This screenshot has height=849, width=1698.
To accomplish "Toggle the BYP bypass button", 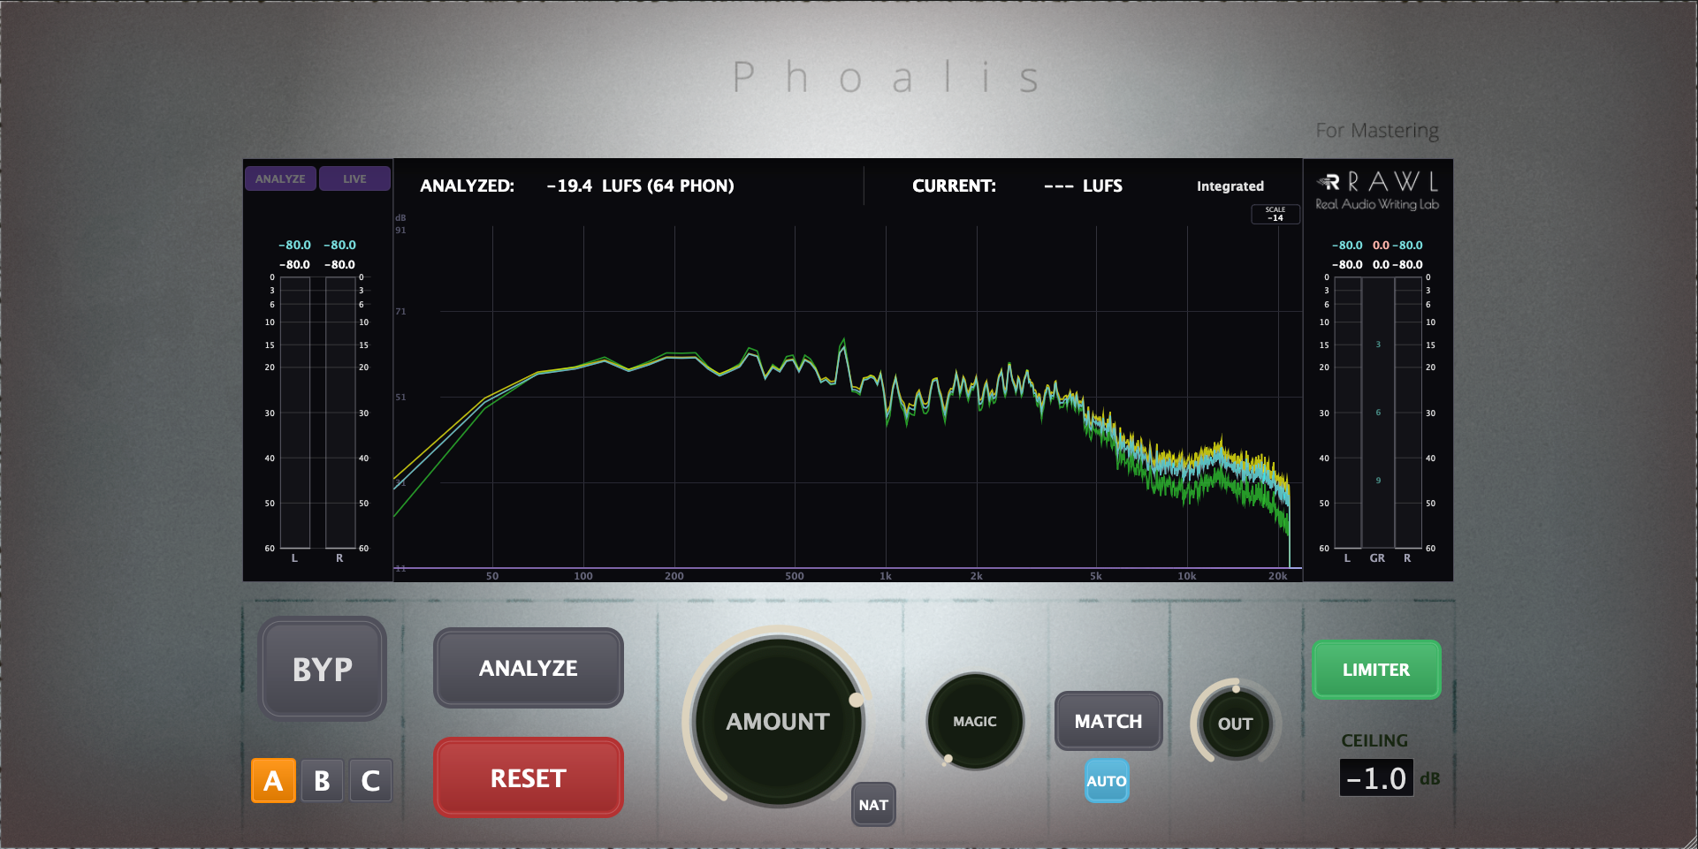I will [323, 669].
